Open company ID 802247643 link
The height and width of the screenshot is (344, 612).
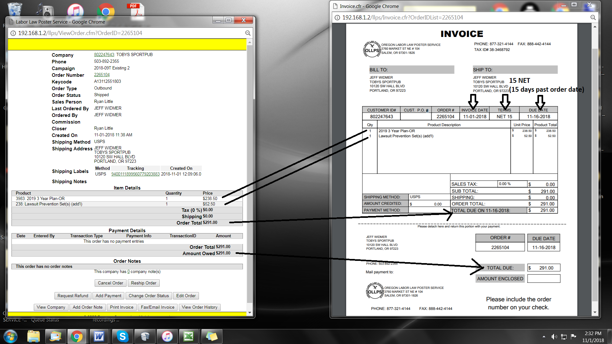[104, 55]
